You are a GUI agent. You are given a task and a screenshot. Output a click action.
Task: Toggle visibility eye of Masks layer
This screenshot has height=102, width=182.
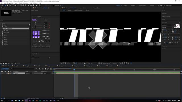pos(1,73)
